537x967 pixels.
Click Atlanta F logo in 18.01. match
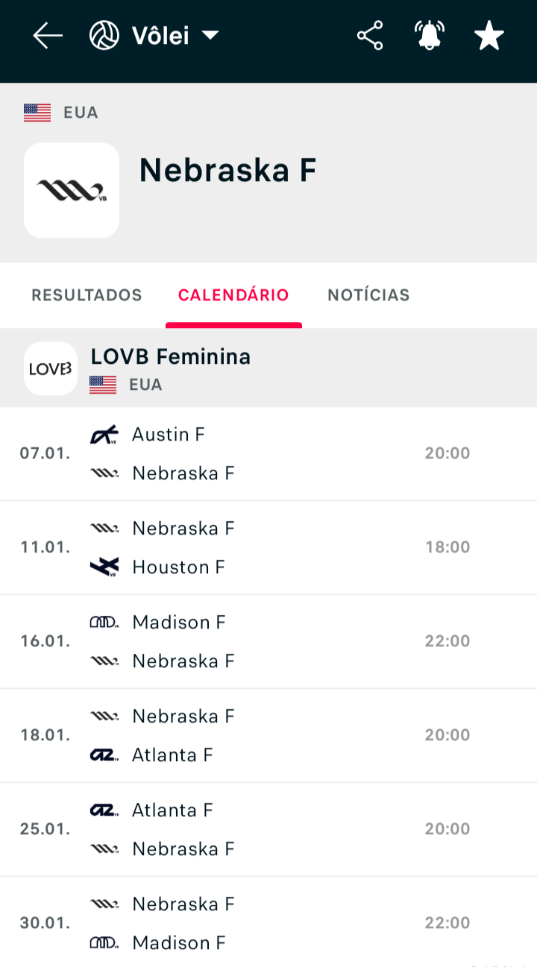104,755
